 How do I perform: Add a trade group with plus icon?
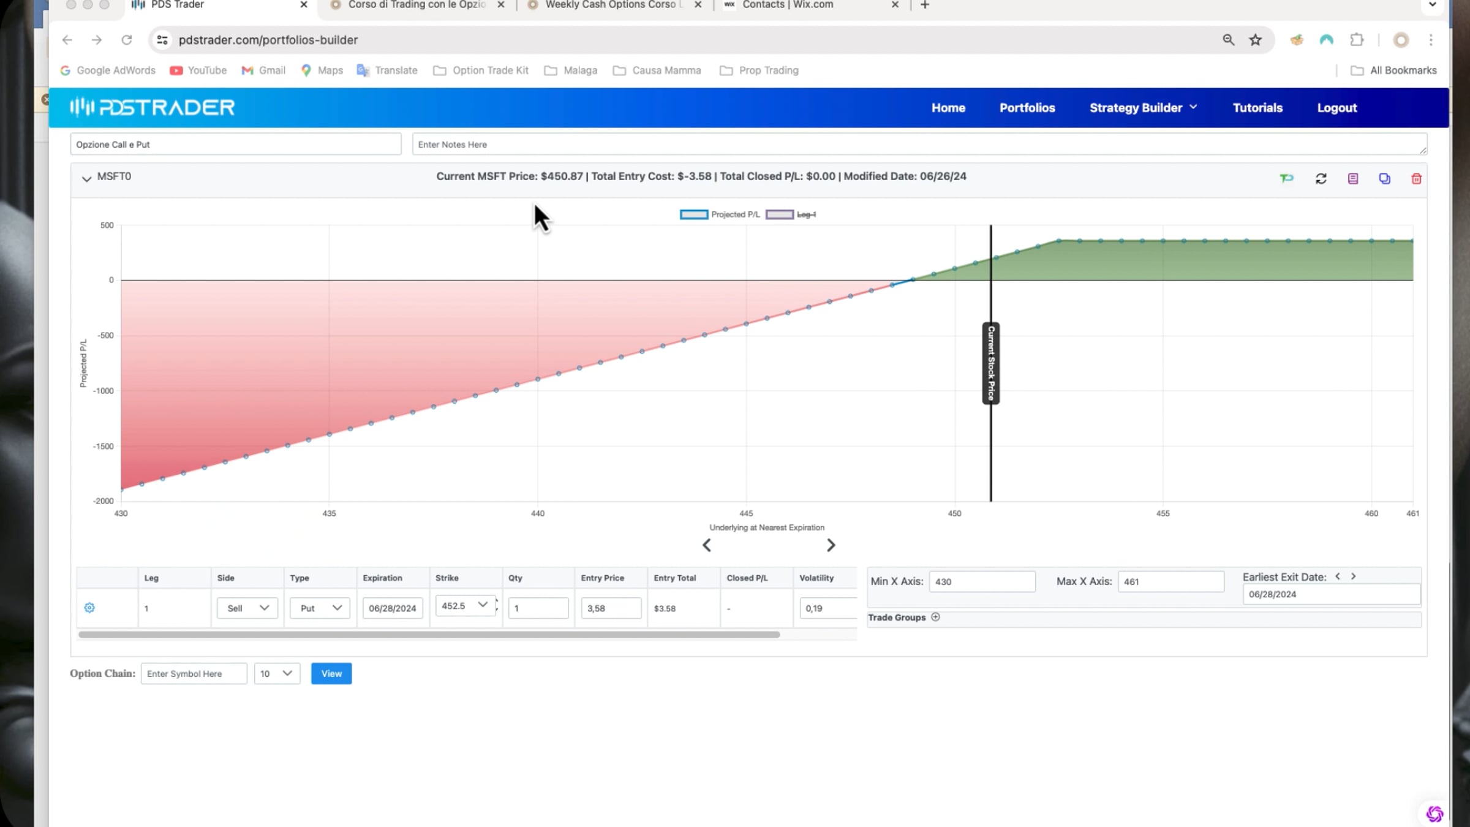point(935,617)
